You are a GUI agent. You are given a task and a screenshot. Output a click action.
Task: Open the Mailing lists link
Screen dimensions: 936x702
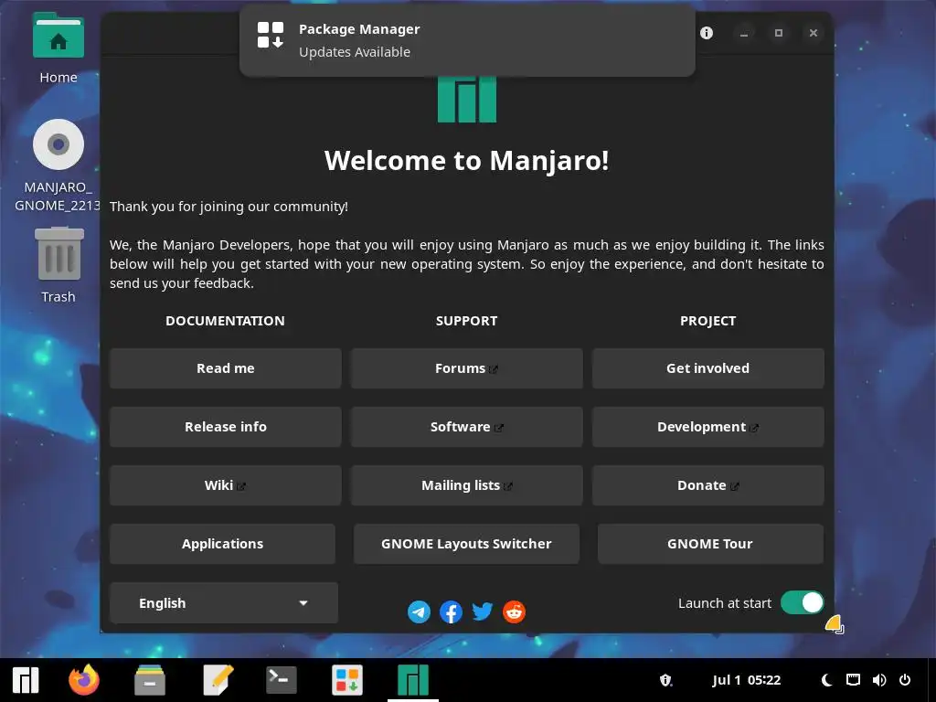pos(467,485)
